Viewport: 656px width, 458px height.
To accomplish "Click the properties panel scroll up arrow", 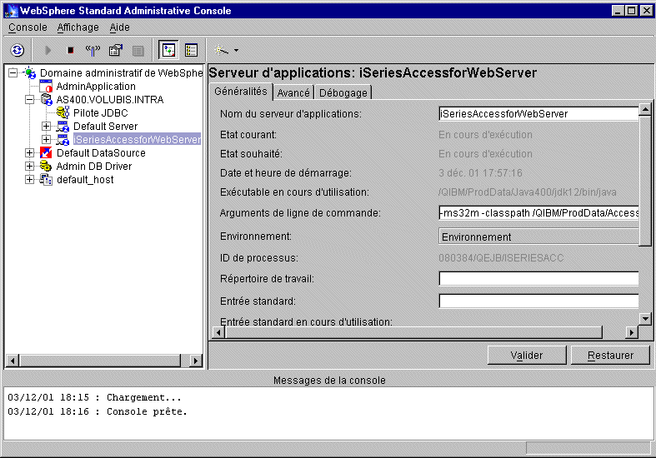I will (645, 109).
